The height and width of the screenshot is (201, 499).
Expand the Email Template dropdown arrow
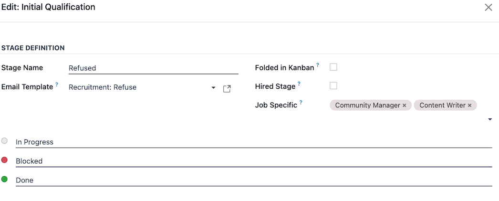[x=214, y=88]
